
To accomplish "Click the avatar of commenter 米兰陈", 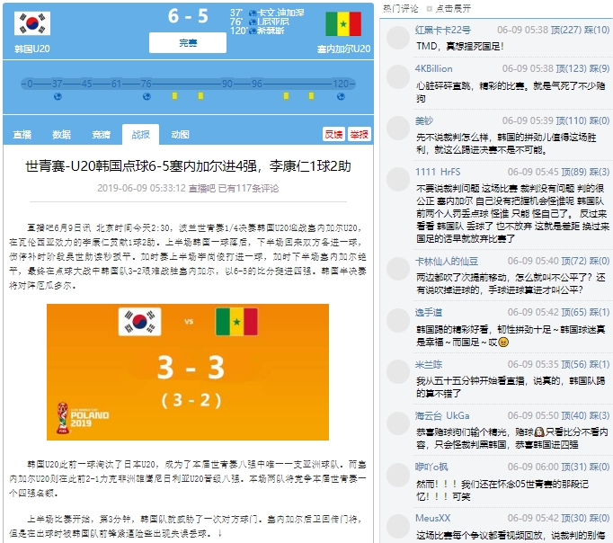I will [398, 372].
